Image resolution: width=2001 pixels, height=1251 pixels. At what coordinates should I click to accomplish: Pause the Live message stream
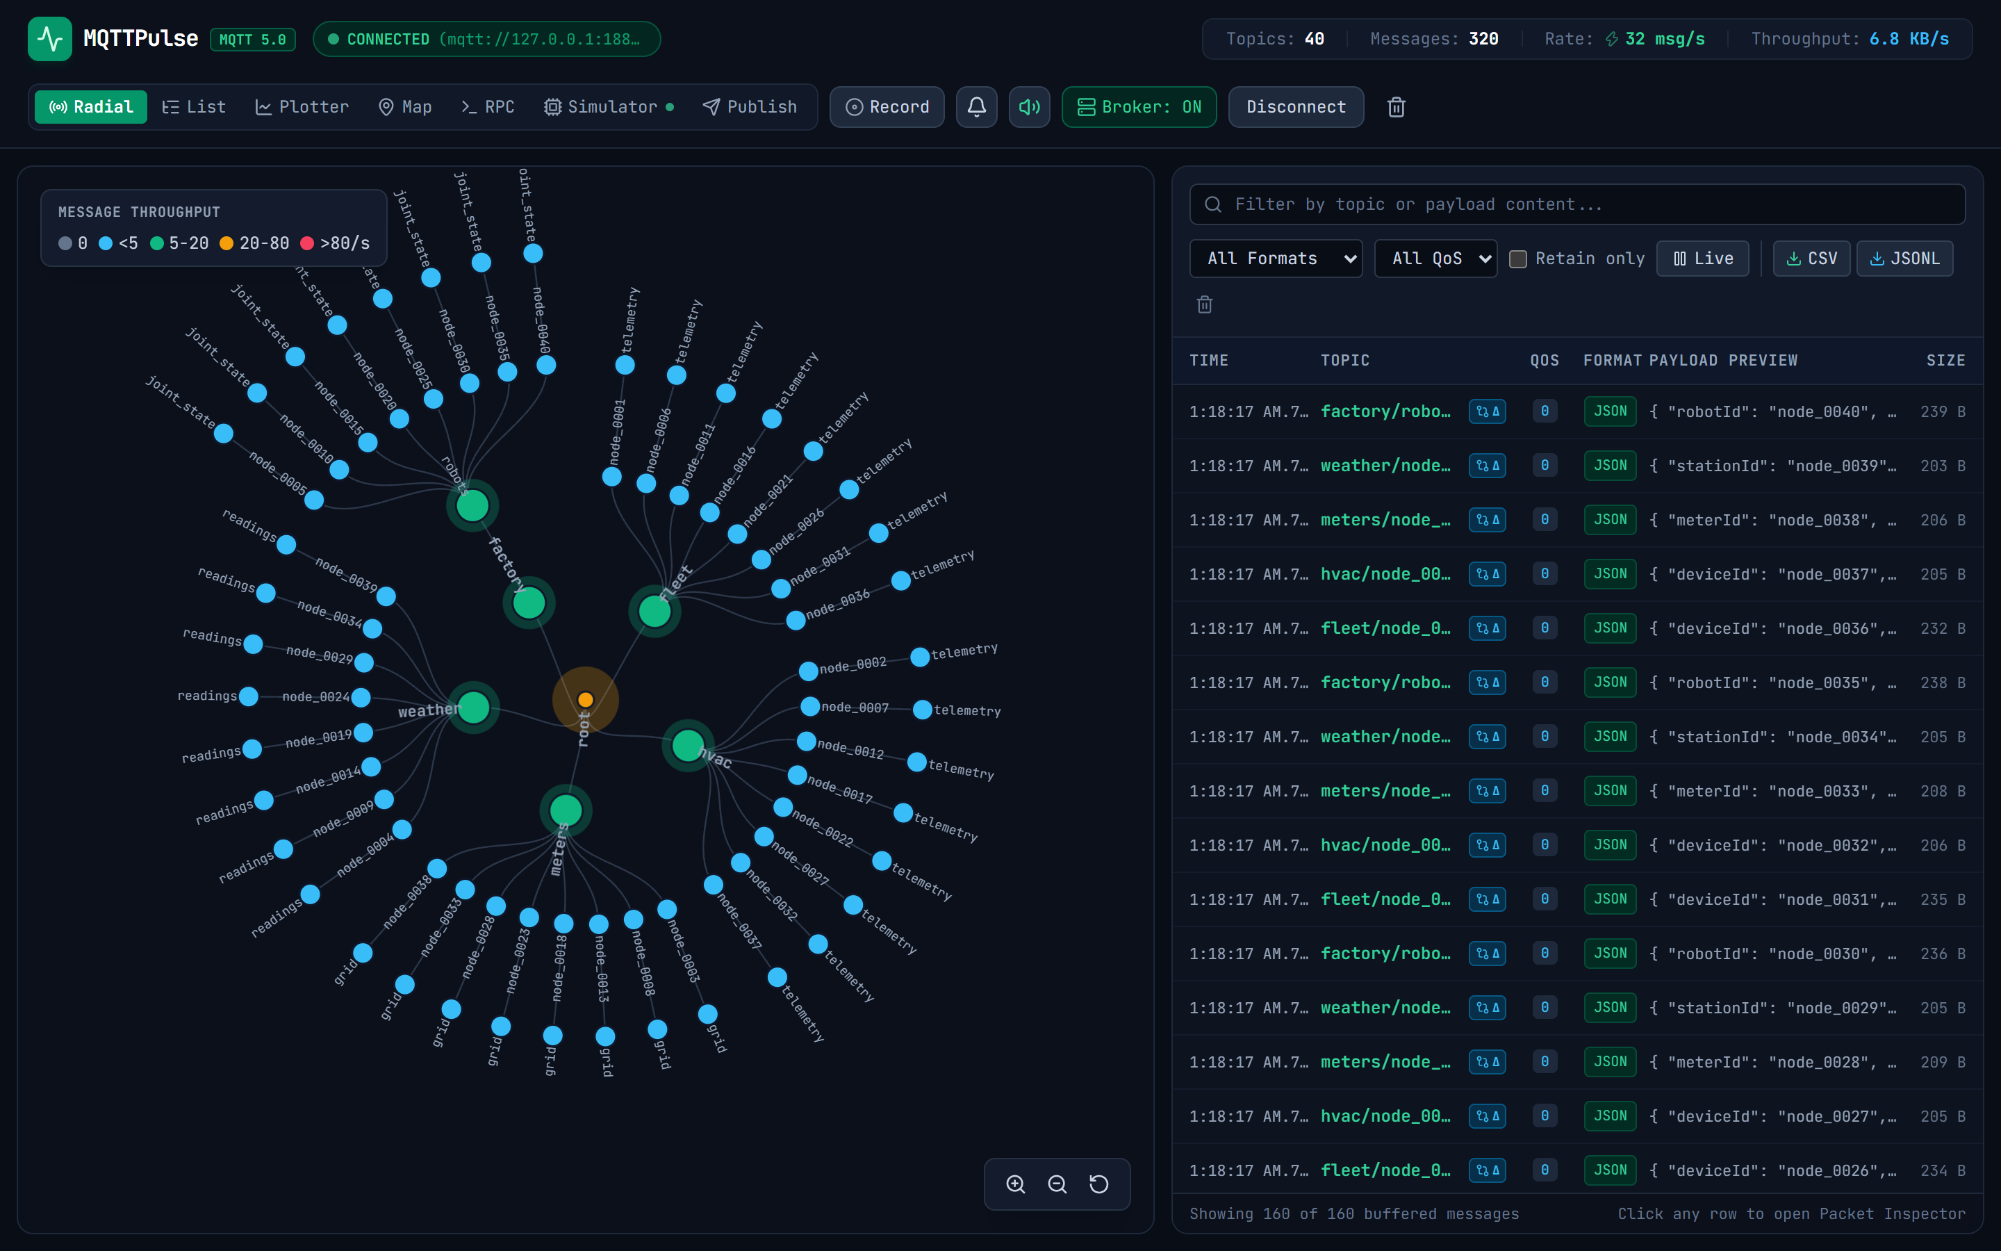click(1702, 259)
